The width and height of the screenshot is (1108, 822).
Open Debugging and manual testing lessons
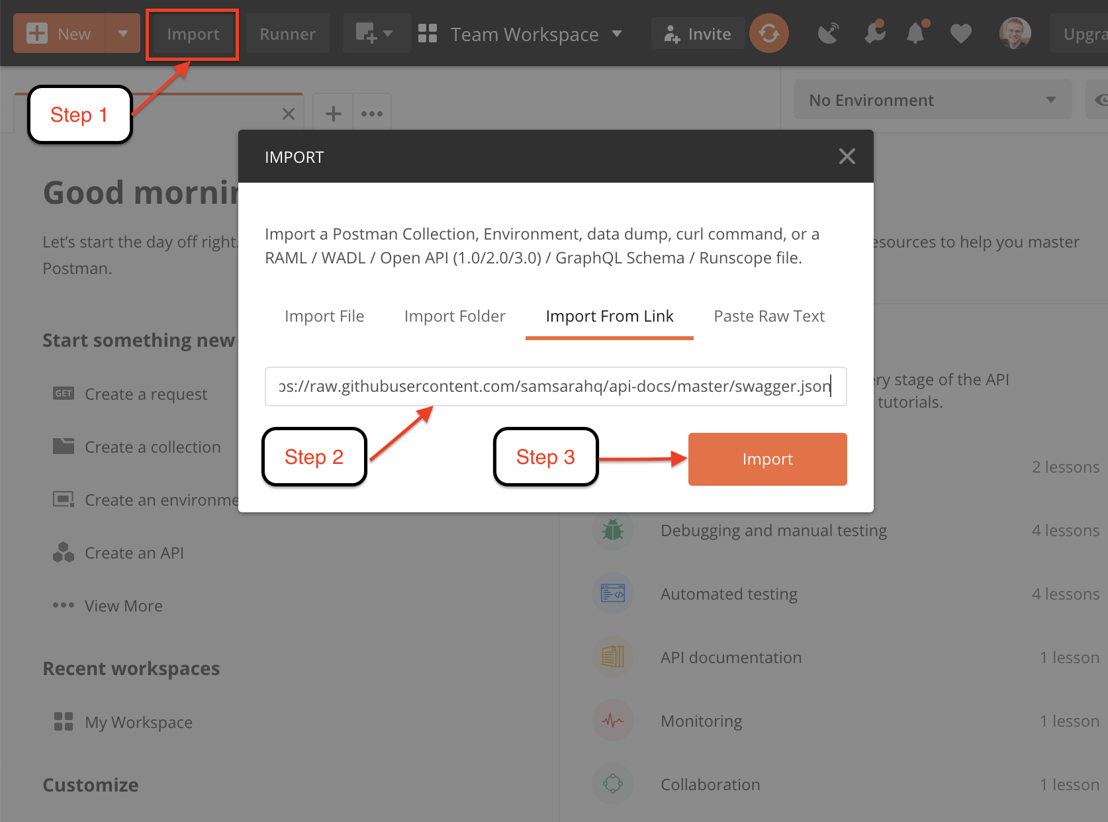click(774, 531)
